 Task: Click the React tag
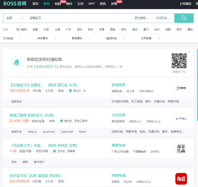pyautogui.click(x=82, y=132)
